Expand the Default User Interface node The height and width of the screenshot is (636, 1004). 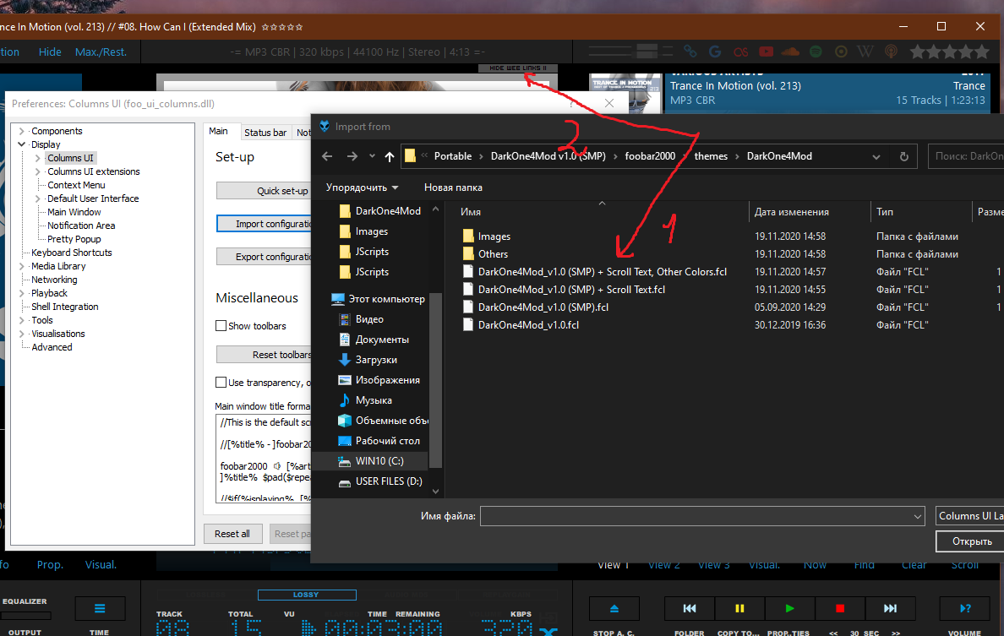(38, 198)
